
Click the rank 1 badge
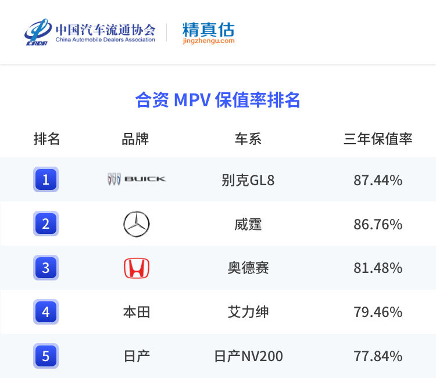pos(46,179)
